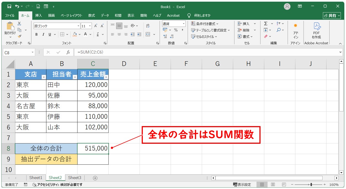
Task: Click the fill color paint bucket
Action: 74,34
